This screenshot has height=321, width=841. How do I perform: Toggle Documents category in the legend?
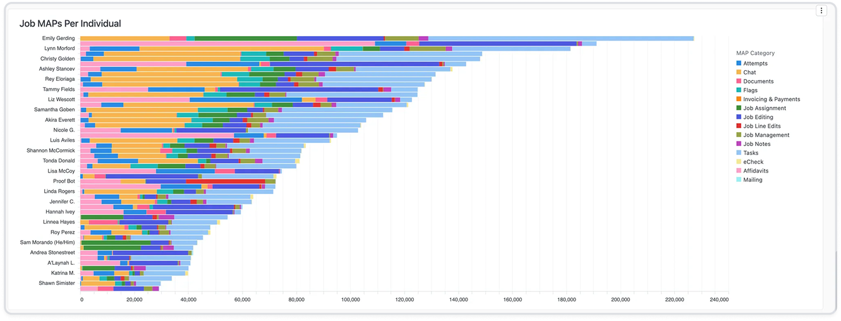(x=758, y=82)
